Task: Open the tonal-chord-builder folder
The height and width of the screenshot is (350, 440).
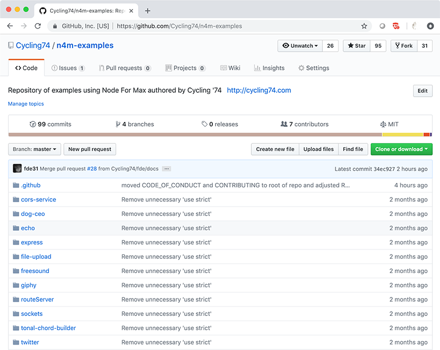Action: tap(48, 328)
